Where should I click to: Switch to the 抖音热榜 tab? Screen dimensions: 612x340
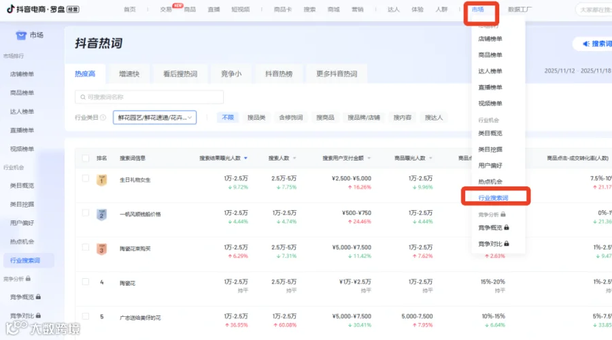279,73
